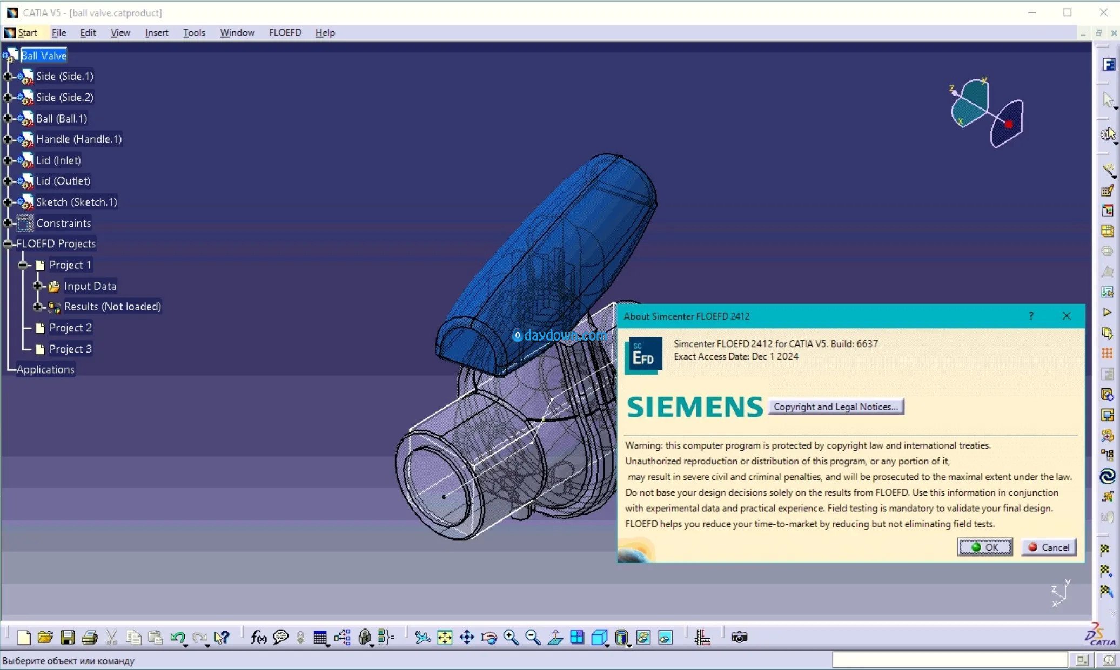Collapse the FLOEFD Projects node
1120x670 pixels.
(x=7, y=244)
